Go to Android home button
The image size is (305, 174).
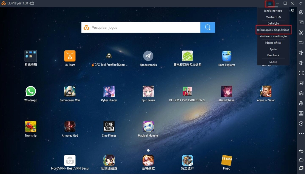[x=301, y=160]
